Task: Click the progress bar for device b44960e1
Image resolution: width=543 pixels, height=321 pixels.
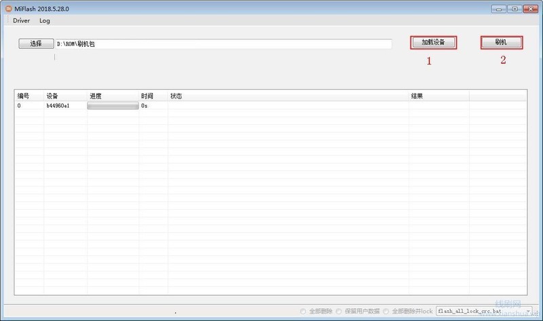Action: click(x=113, y=106)
